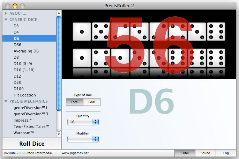Choose D10 (0-9) dice

click(29, 64)
